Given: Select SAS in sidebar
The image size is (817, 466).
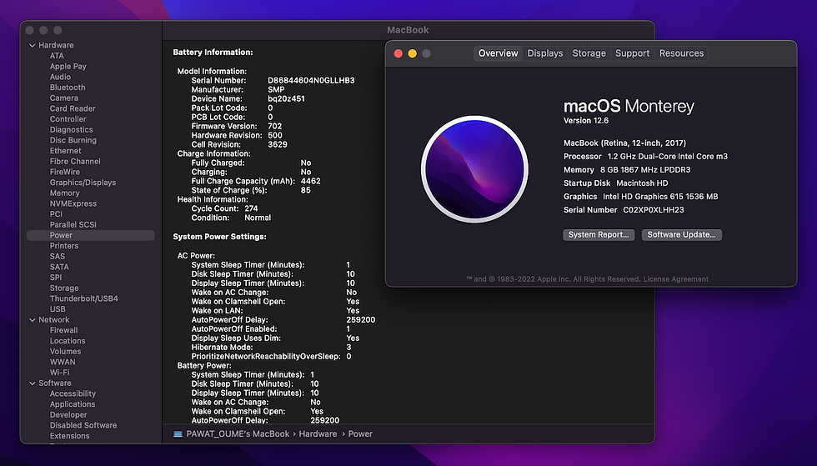Looking at the screenshot, I should click(58, 257).
